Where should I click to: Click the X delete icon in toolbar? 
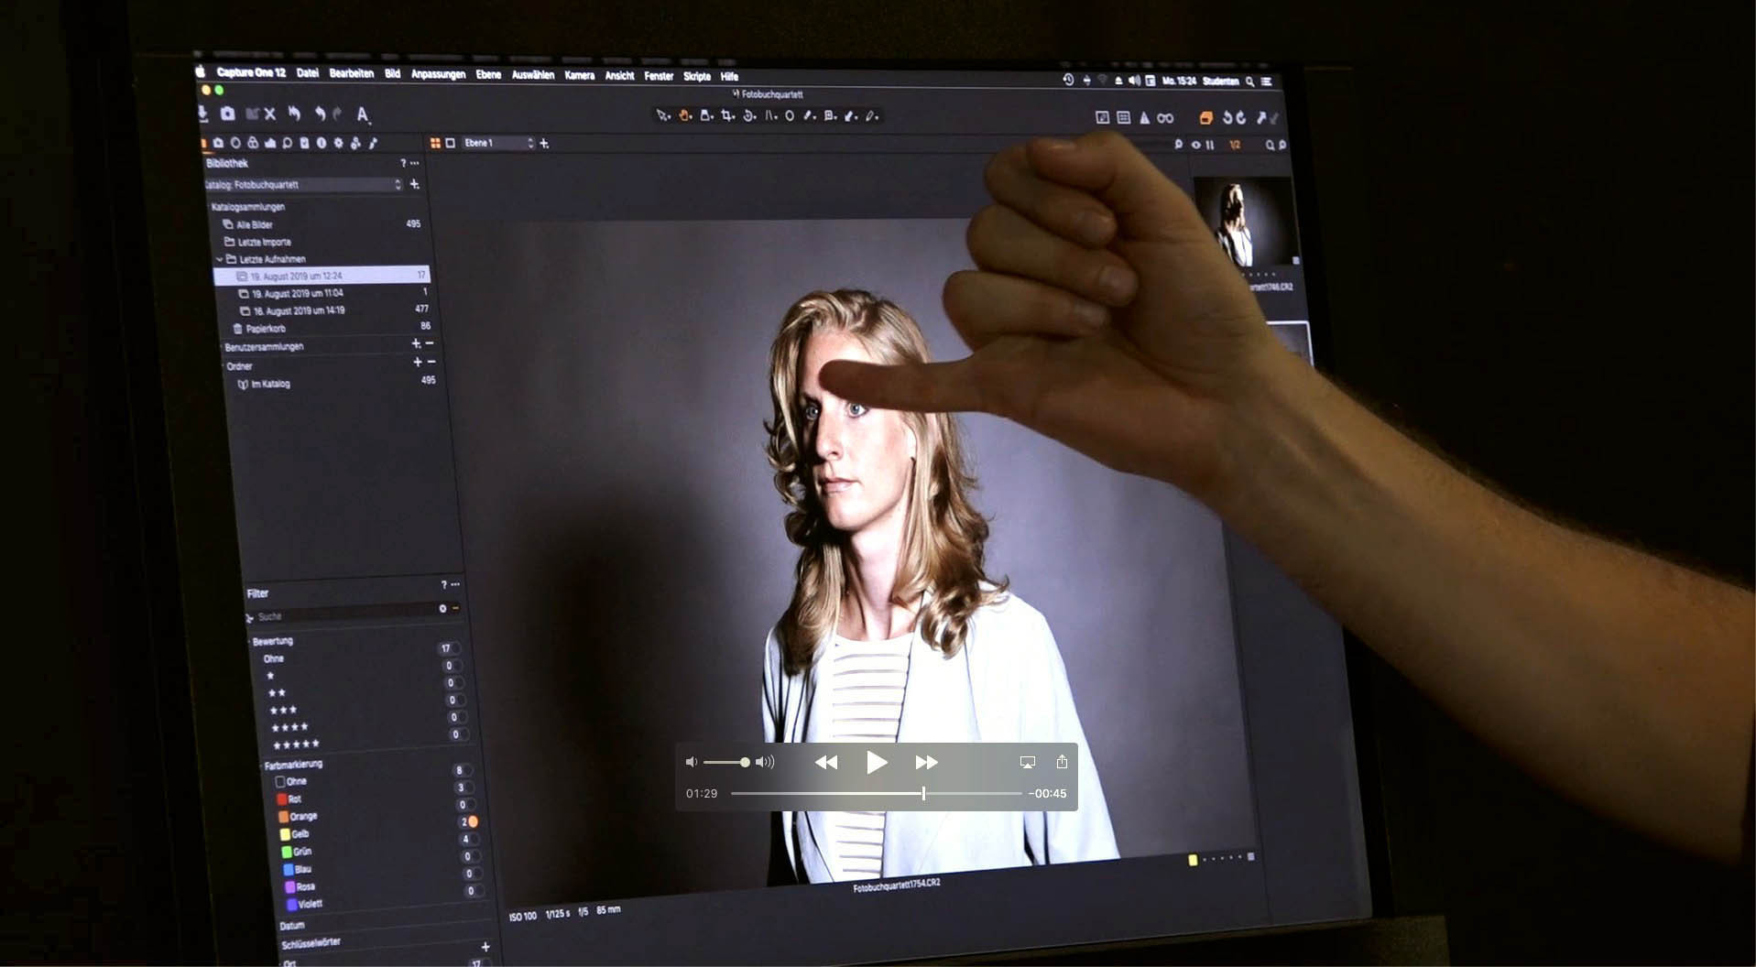(x=270, y=114)
